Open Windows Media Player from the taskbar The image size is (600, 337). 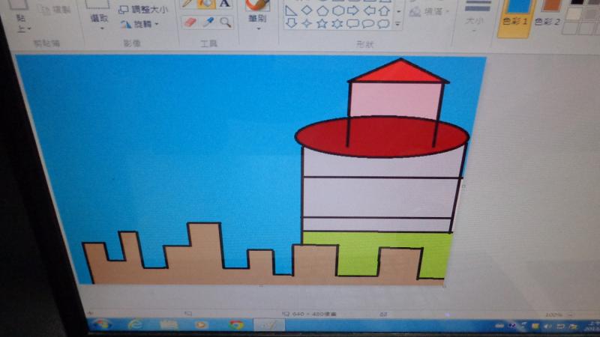200,325
